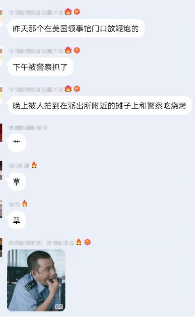Select the message bubble 下午被警察抓了
Image resolution: width=195 pixels, height=317 pixels.
40,67
